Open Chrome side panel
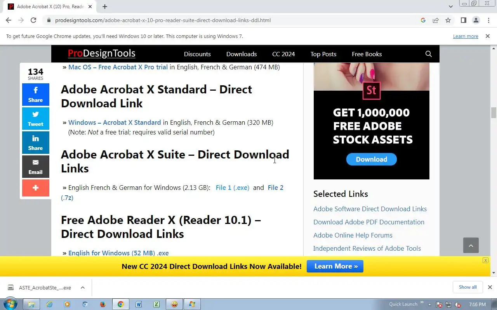Screen dimensions: 497x310 click(463, 20)
